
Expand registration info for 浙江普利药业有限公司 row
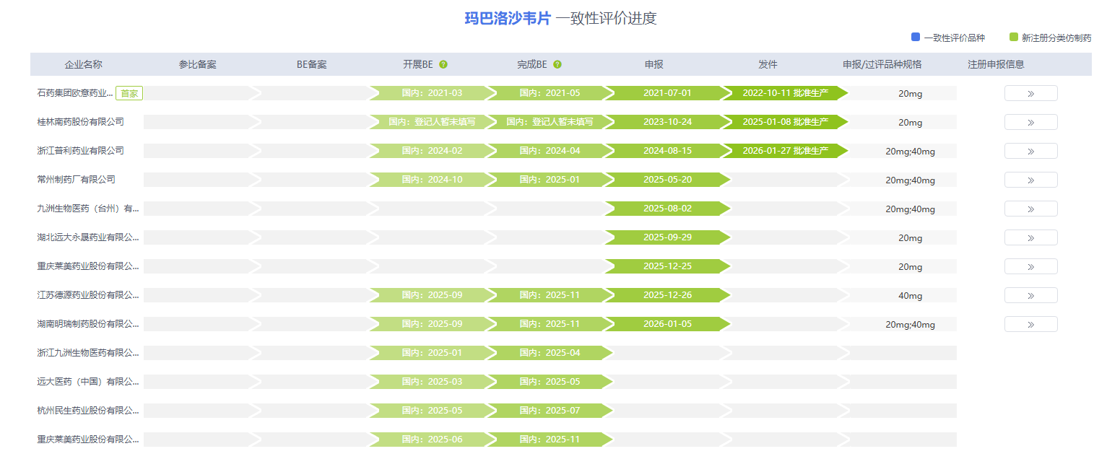point(1030,151)
